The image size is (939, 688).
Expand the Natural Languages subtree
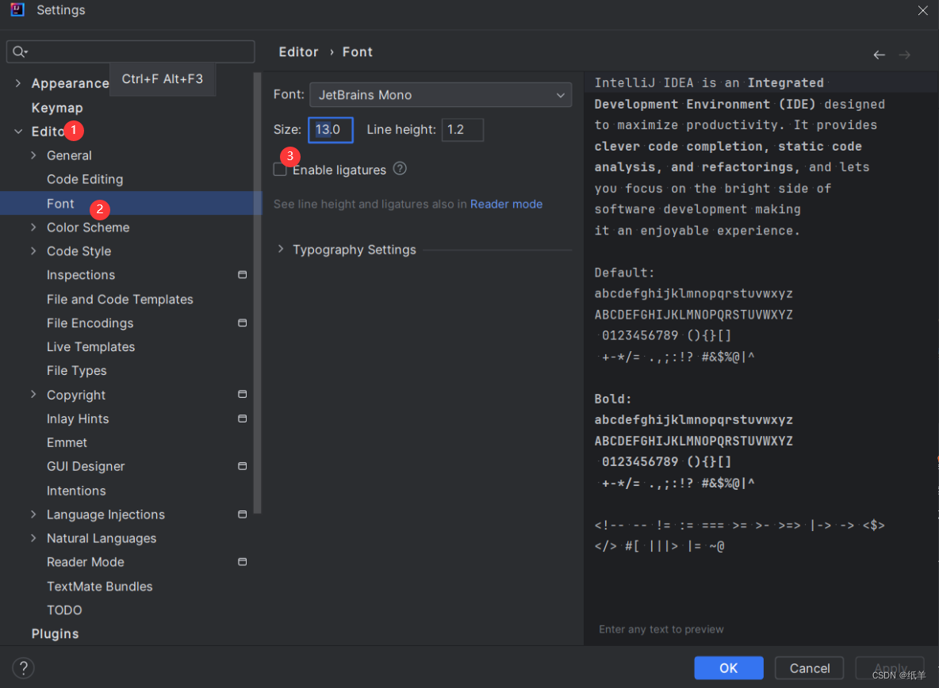[x=33, y=538]
